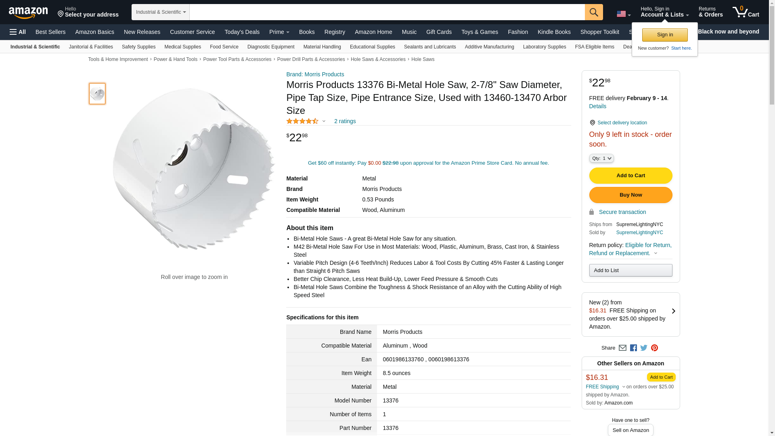Share the product on Twitter
The height and width of the screenshot is (436, 775).
644,348
